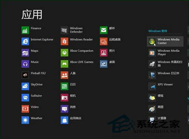Launch the 相机 (Camera) app
This screenshot has width=189, height=139.
(68, 97)
